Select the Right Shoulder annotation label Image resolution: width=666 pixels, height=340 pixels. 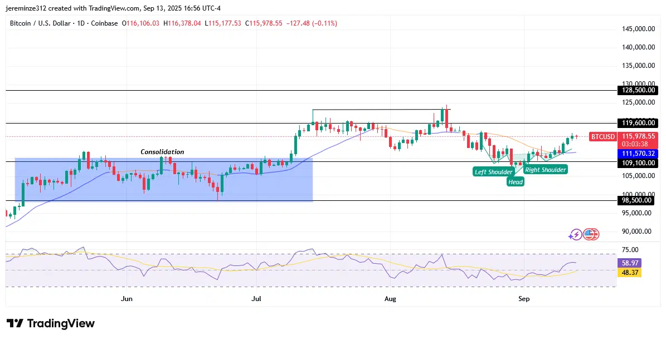(546, 170)
